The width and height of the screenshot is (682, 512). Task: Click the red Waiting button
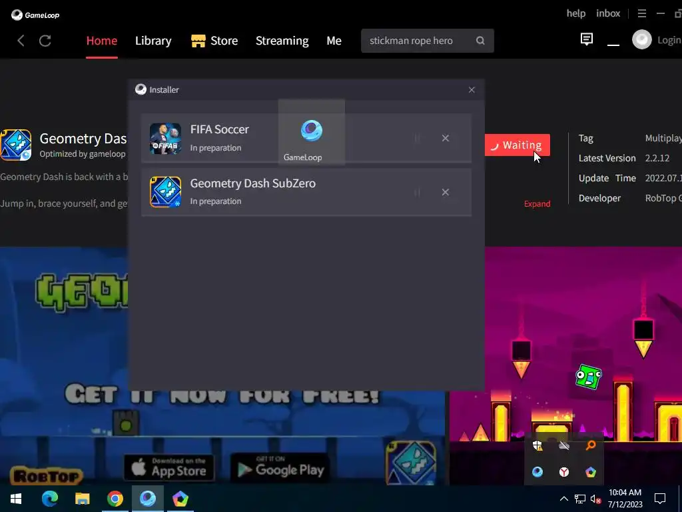pyautogui.click(x=517, y=145)
